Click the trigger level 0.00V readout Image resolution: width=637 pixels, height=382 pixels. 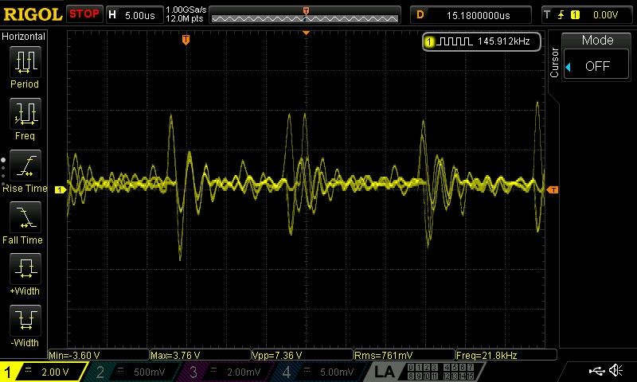pos(605,15)
